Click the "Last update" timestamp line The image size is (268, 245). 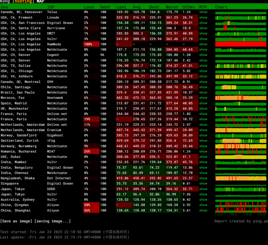[x=65, y=237]
